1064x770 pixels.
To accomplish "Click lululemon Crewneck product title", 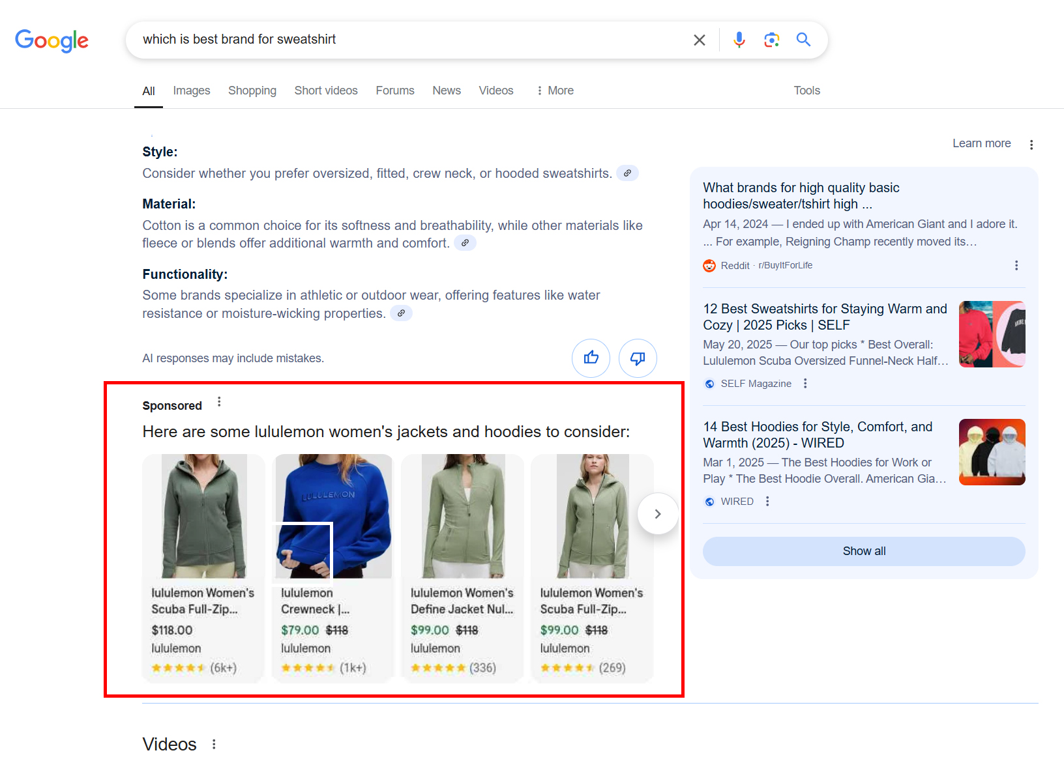I will click(x=316, y=601).
